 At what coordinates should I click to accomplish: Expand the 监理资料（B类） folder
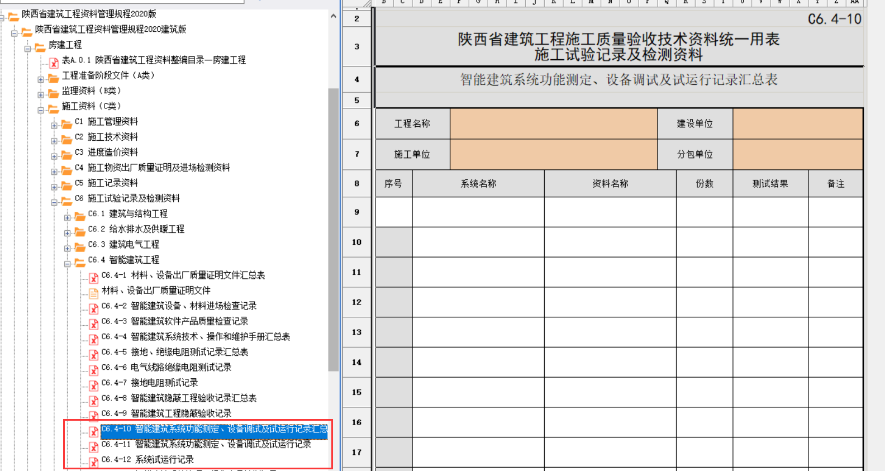pyautogui.click(x=40, y=95)
